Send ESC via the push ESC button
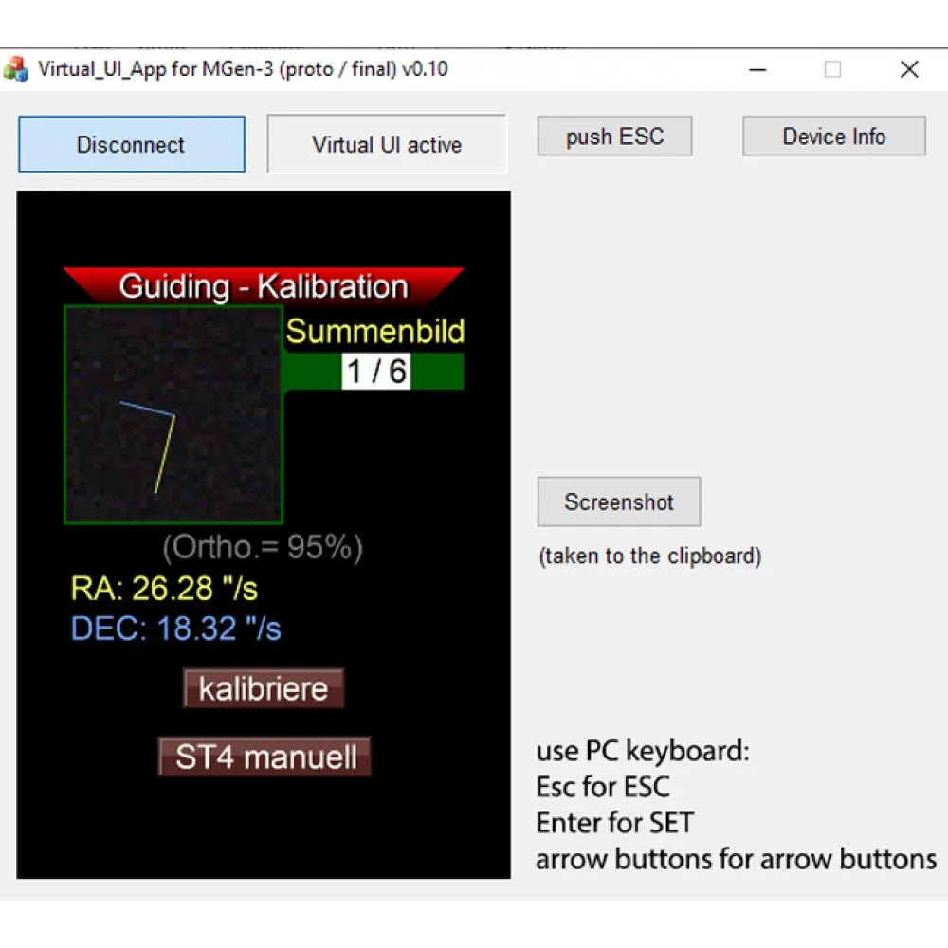 click(614, 136)
